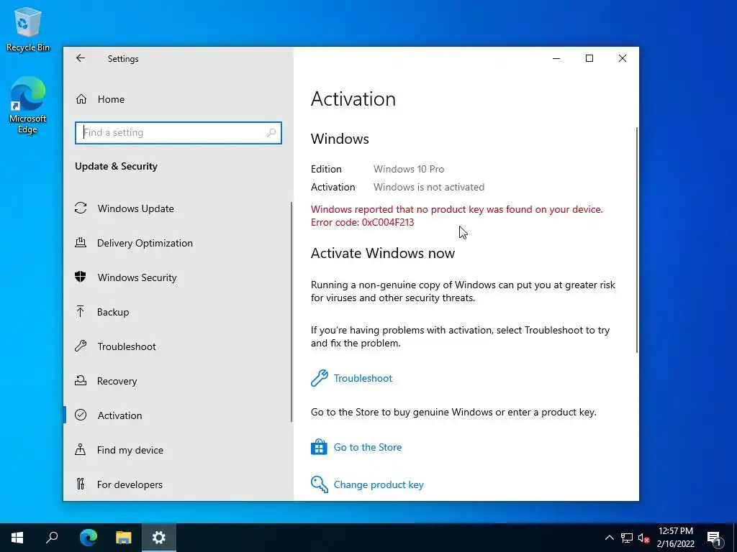
Task: Click the Store bag icon
Action: point(319,447)
